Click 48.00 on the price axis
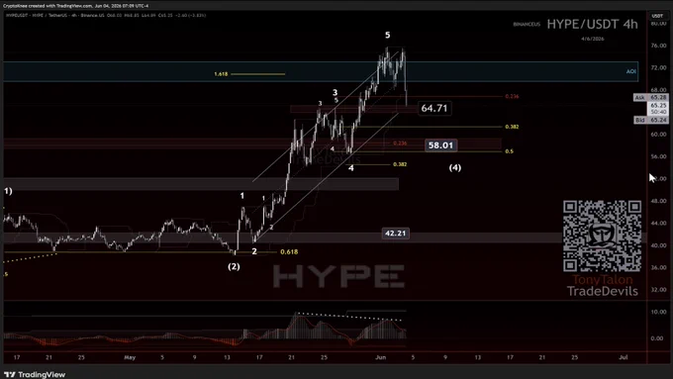Screen dimensions: 673x379 (x=658, y=201)
